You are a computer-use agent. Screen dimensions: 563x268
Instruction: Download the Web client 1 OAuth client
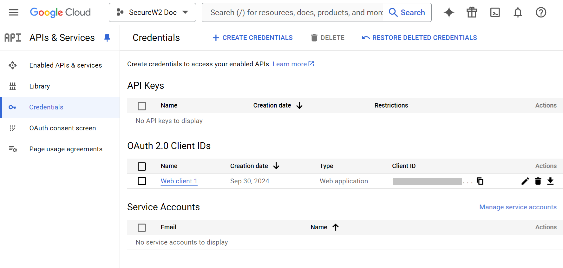pyautogui.click(x=550, y=181)
